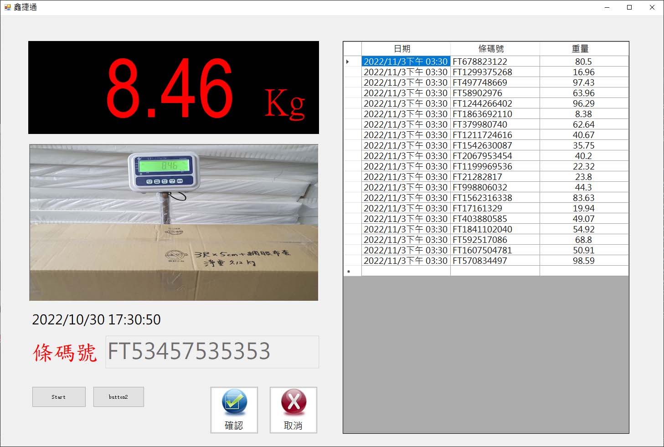
Task: Click the 8.46 Kg weight display
Action: [174, 87]
